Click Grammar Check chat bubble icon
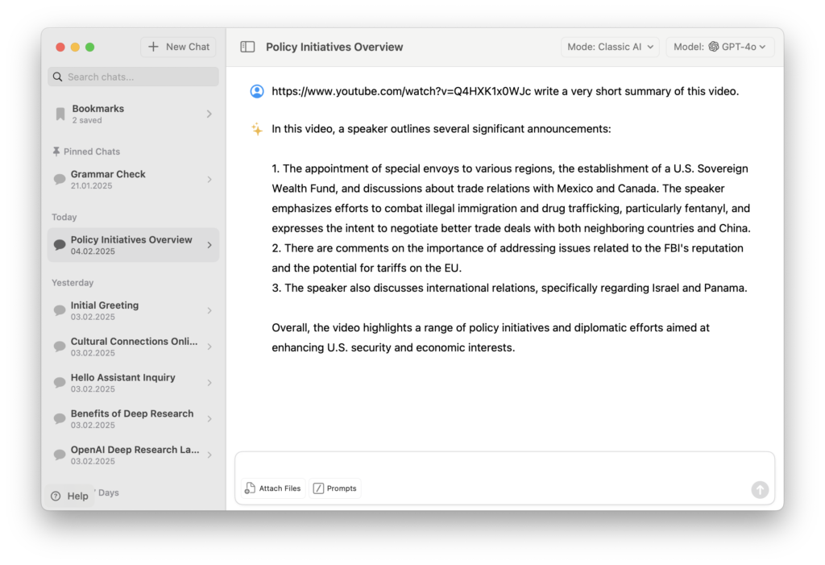The height and width of the screenshot is (565, 825). (60, 180)
